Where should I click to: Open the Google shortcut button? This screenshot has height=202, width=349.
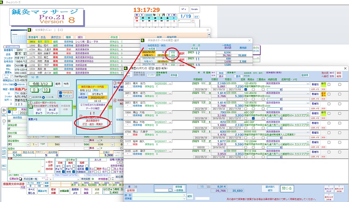(195, 9)
